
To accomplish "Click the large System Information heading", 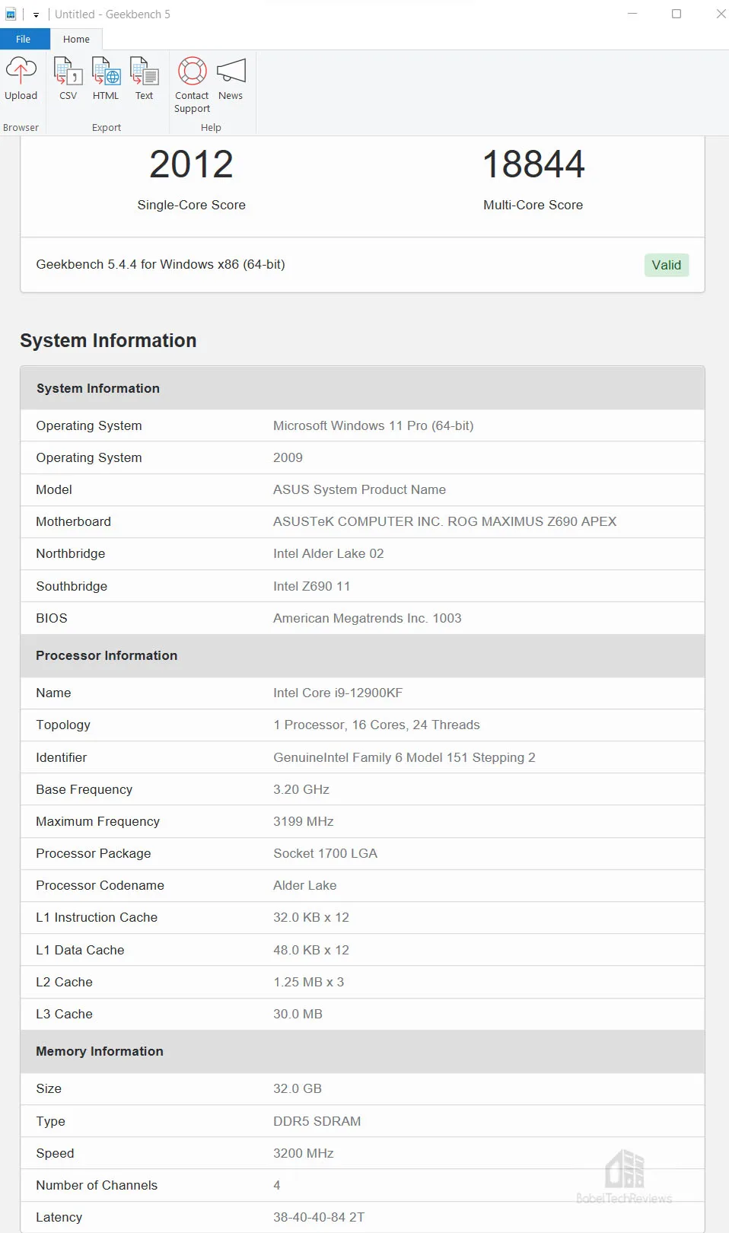I will click(x=108, y=340).
